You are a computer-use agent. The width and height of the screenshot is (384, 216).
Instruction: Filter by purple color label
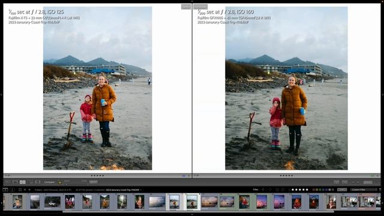pos(326,190)
